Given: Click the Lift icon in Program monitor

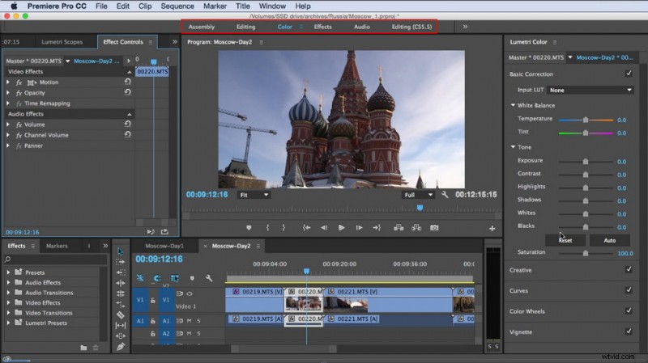Looking at the screenshot, I should tap(399, 228).
